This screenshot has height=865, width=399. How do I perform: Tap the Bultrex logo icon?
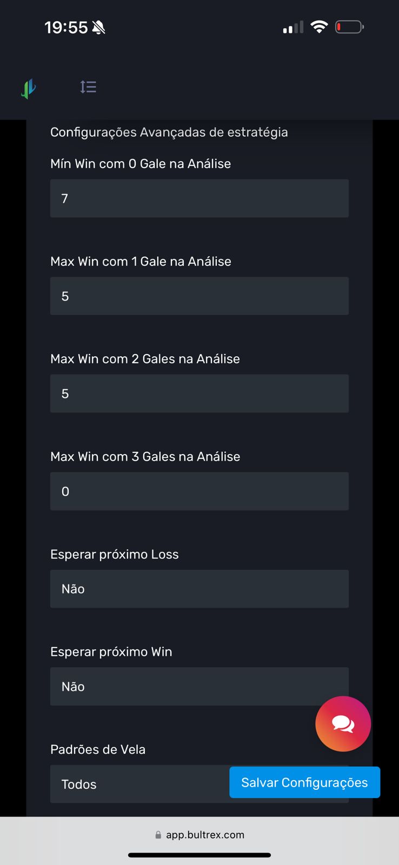click(29, 88)
